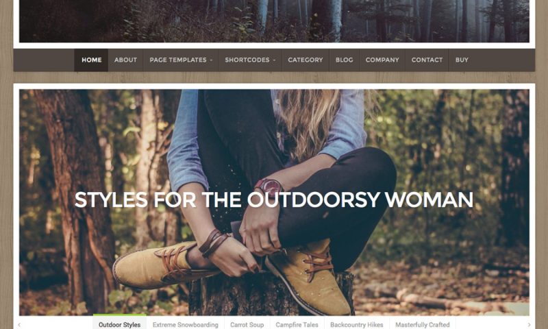Open the Company menu item
The width and height of the screenshot is (548, 329).
382,60
